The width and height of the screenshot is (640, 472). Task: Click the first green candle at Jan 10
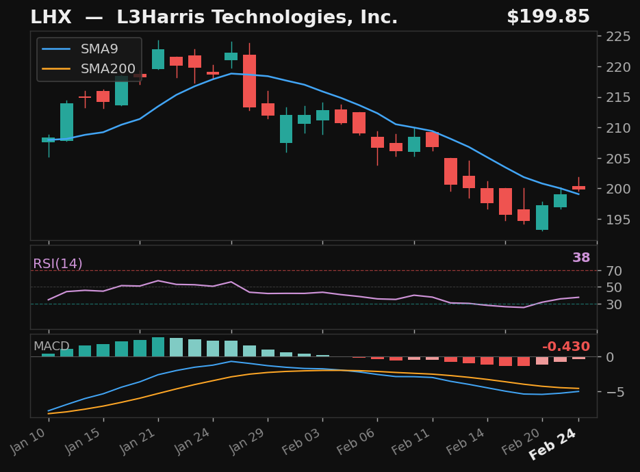coord(49,140)
